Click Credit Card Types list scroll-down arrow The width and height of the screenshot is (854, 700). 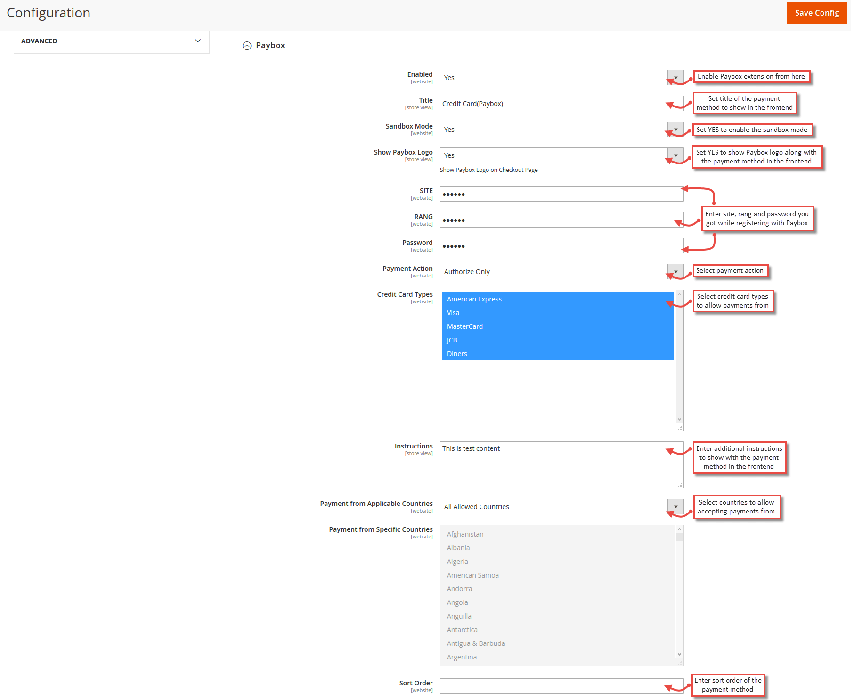679,419
